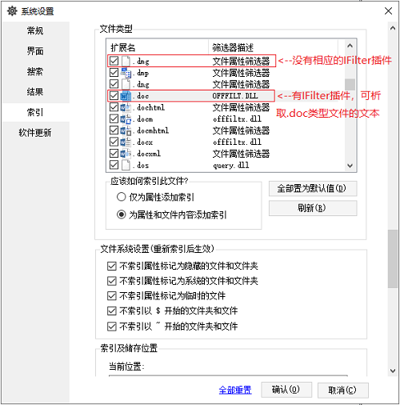This screenshot has width=400, height=405.
Task: Toggle 不索引属性标记为临时的文件
Action: click(x=112, y=296)
